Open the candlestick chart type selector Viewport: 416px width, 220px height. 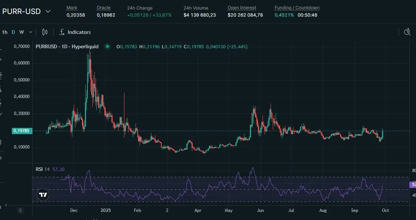(x=45, y=32)
